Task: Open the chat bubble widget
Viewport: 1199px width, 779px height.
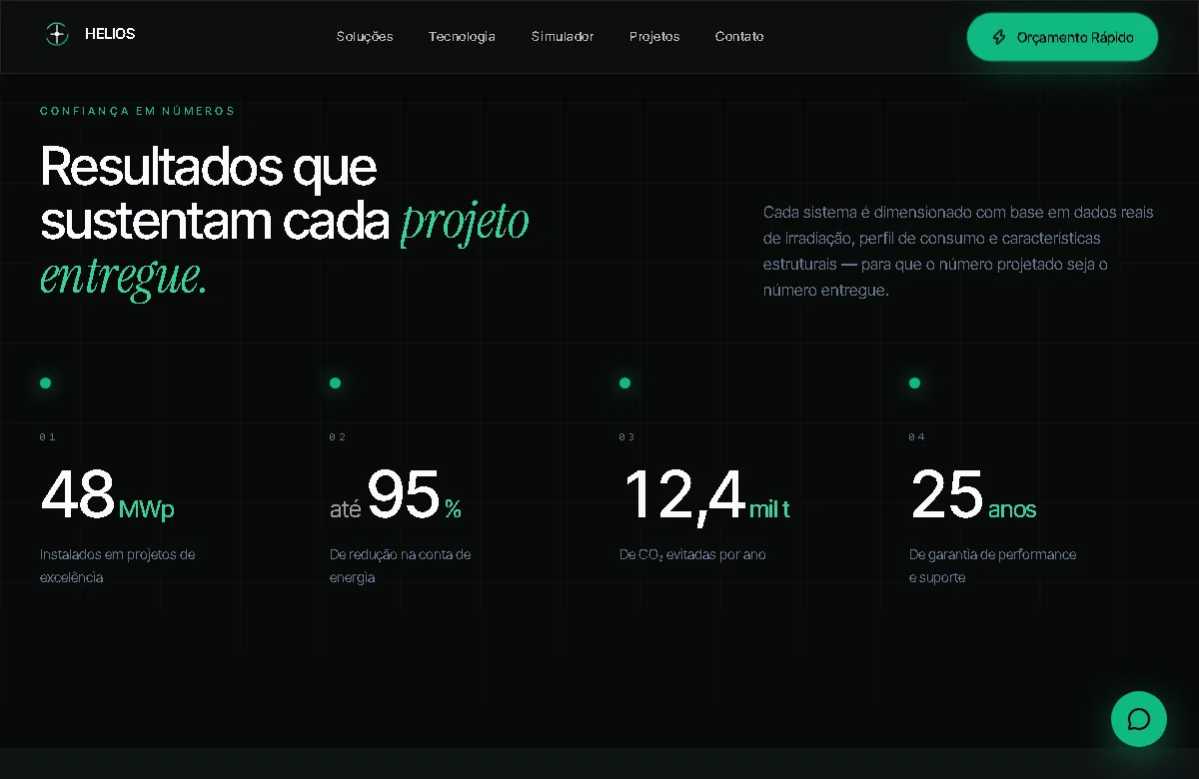Action: pos(1139,719)
